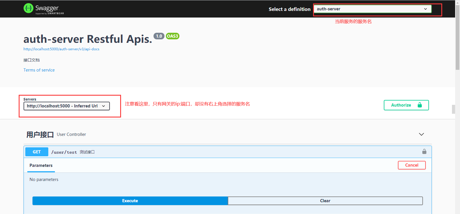Open the auth-server definition dropdown
Image resolution: width=460 pixels, height=214 pixels.
373,9
